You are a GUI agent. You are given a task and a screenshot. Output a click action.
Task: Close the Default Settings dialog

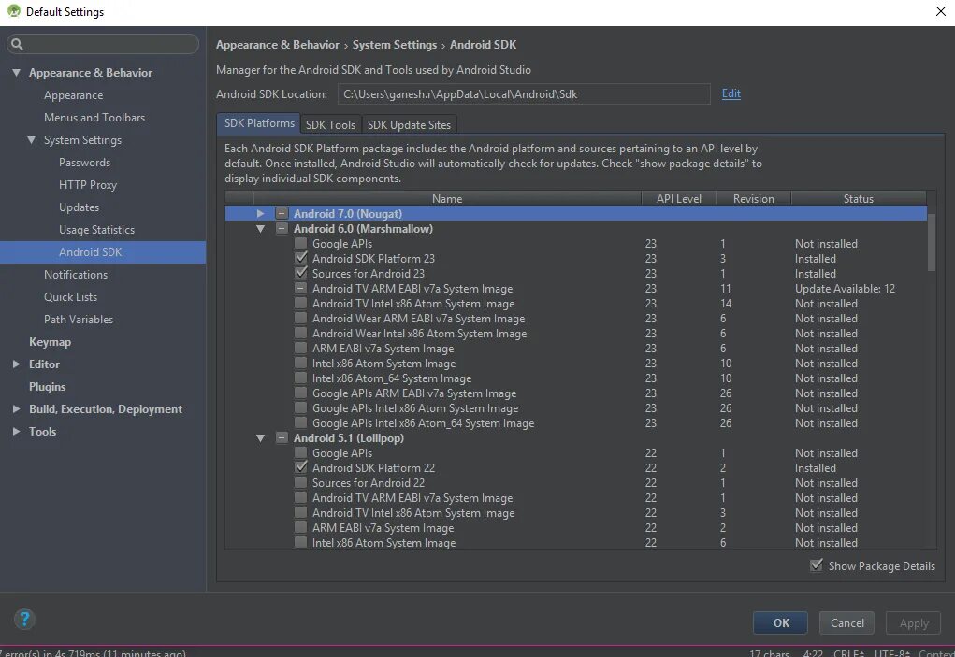click(x=940, y=11)
